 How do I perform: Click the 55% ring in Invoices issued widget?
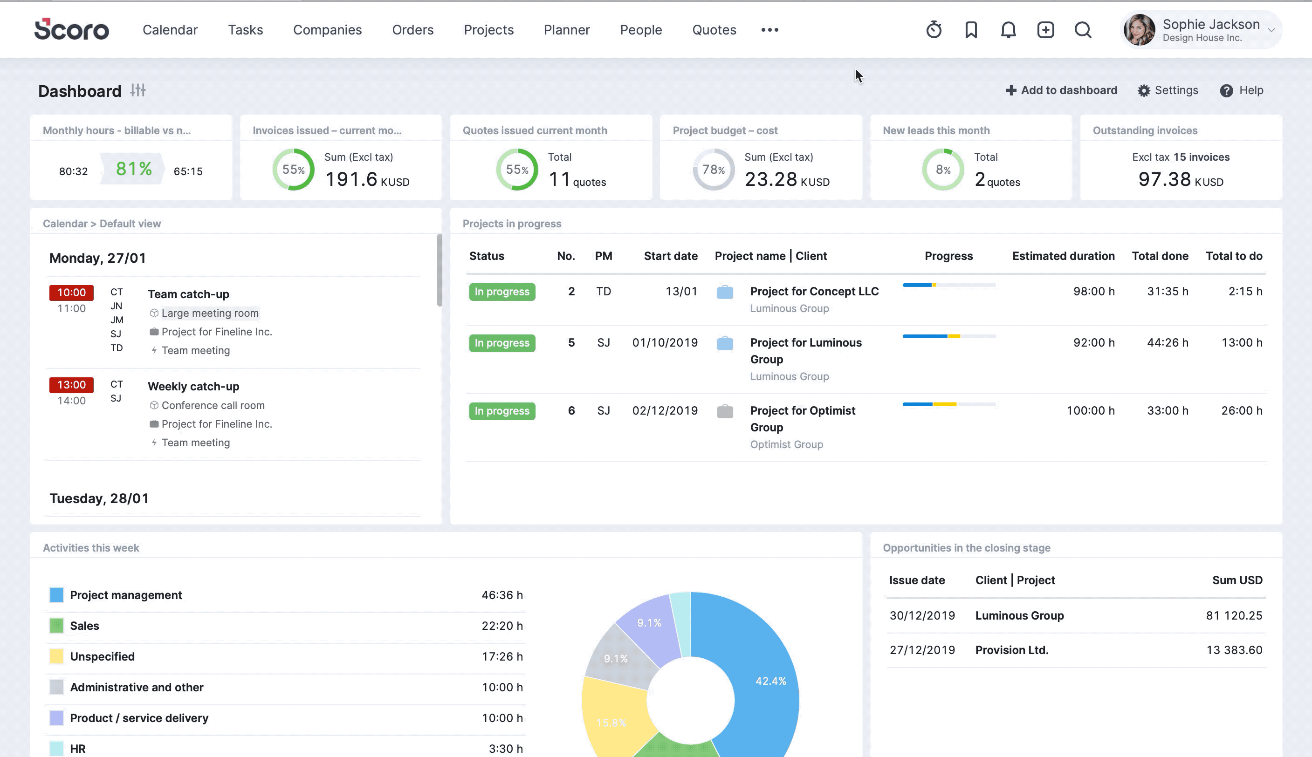click(x=293, y=170)
